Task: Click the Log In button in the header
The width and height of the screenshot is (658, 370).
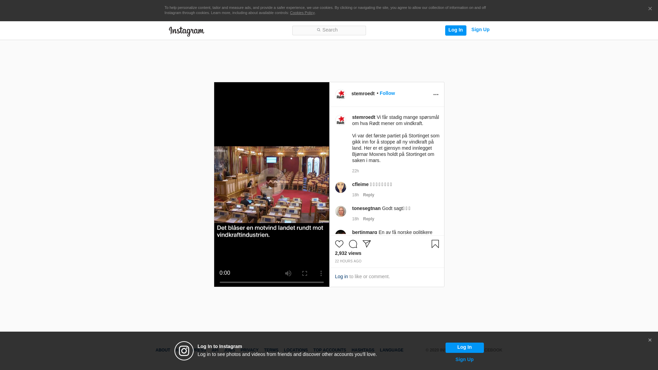Action: 455,30
